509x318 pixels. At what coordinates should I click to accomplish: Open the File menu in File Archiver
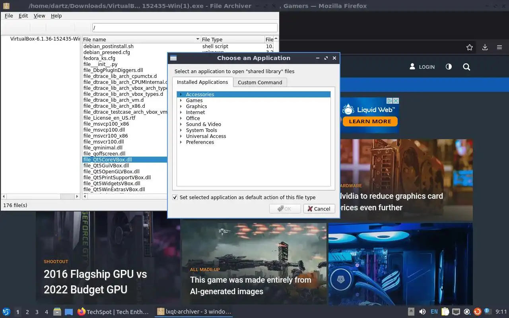click(x=9, y=16)
